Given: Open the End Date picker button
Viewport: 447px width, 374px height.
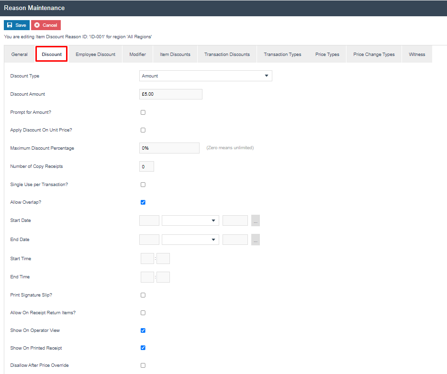Looking at the screenshot, I should (256, 240).
